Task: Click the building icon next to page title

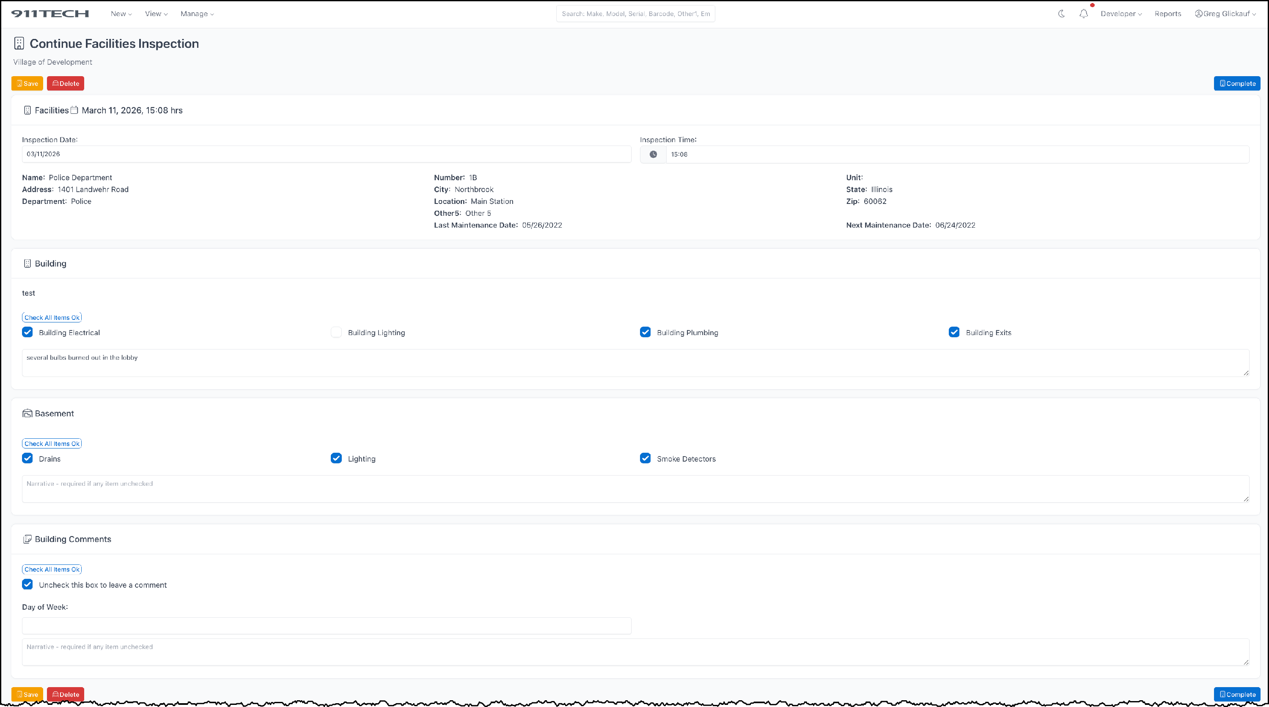Action: point(19,43)
